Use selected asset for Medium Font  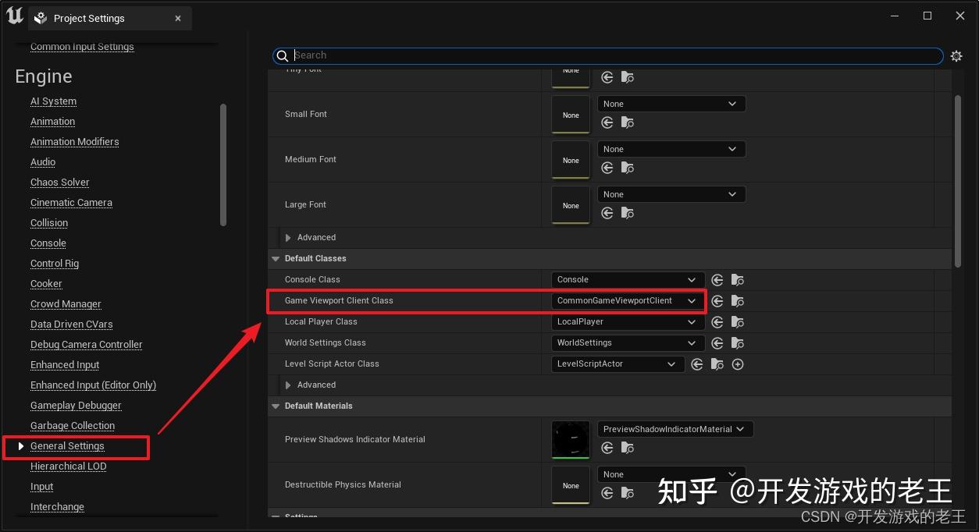coord(607,168)
